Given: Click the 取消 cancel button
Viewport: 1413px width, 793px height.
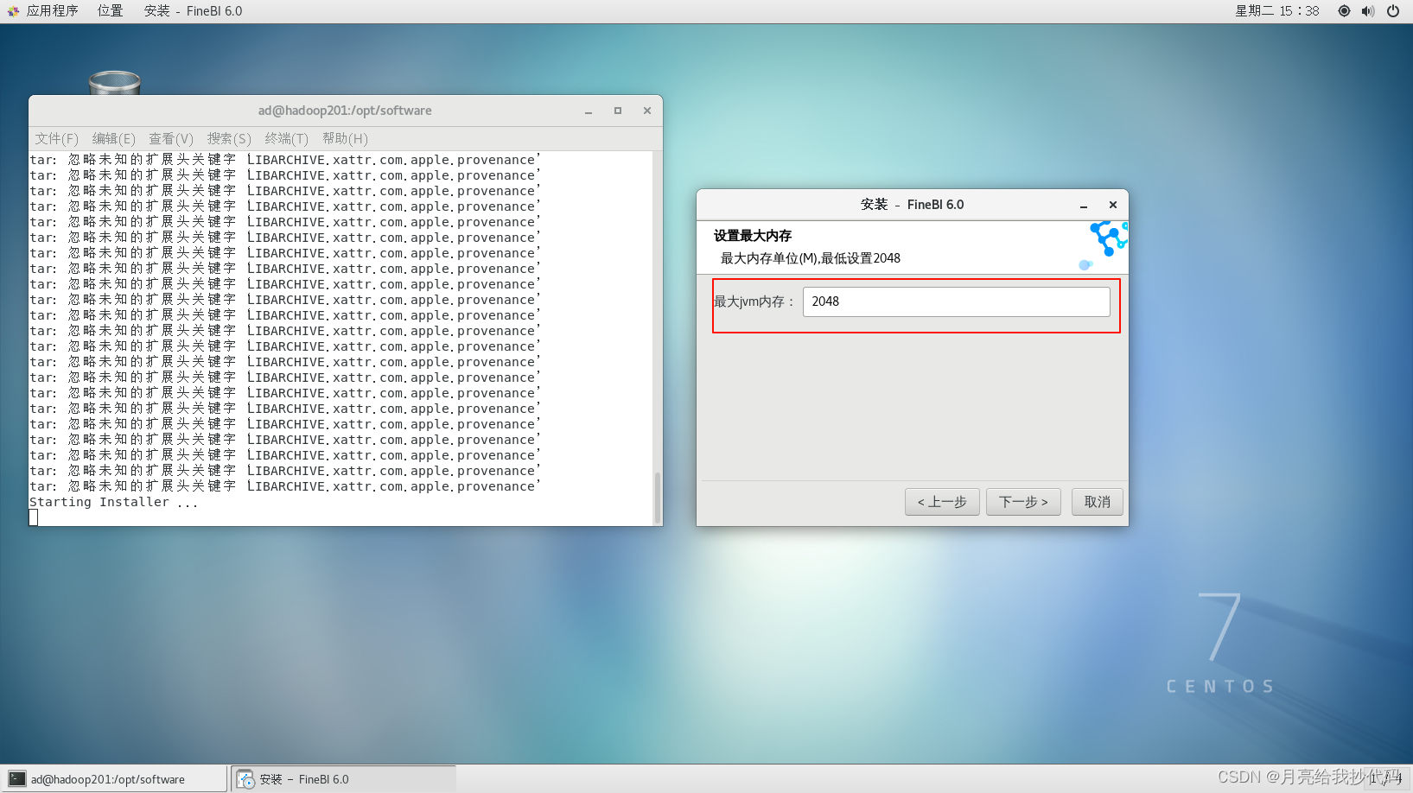Looking at the screenshot, I should 1098,502.
